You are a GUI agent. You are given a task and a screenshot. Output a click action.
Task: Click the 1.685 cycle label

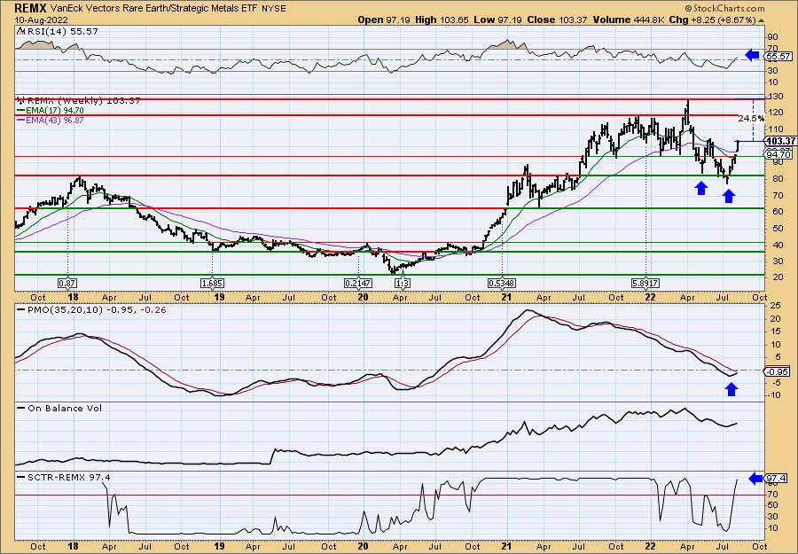(212, 283)
